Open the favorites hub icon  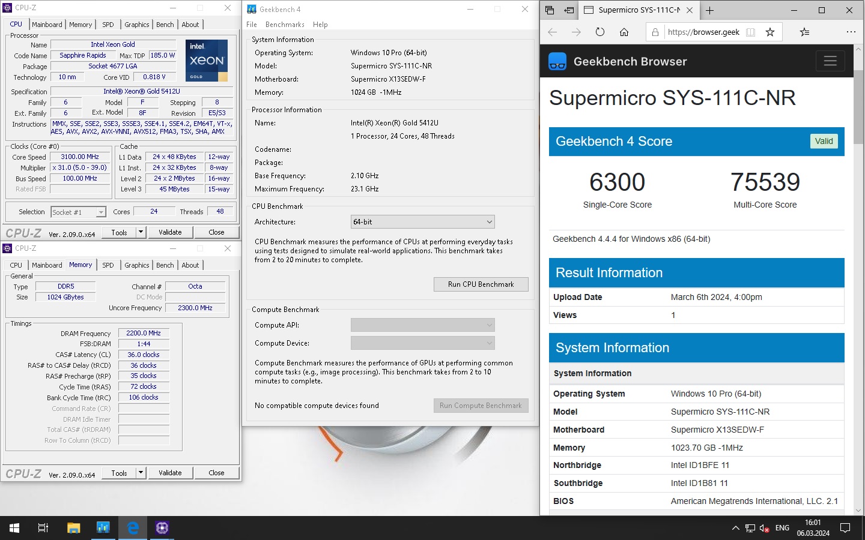(805, 32)
